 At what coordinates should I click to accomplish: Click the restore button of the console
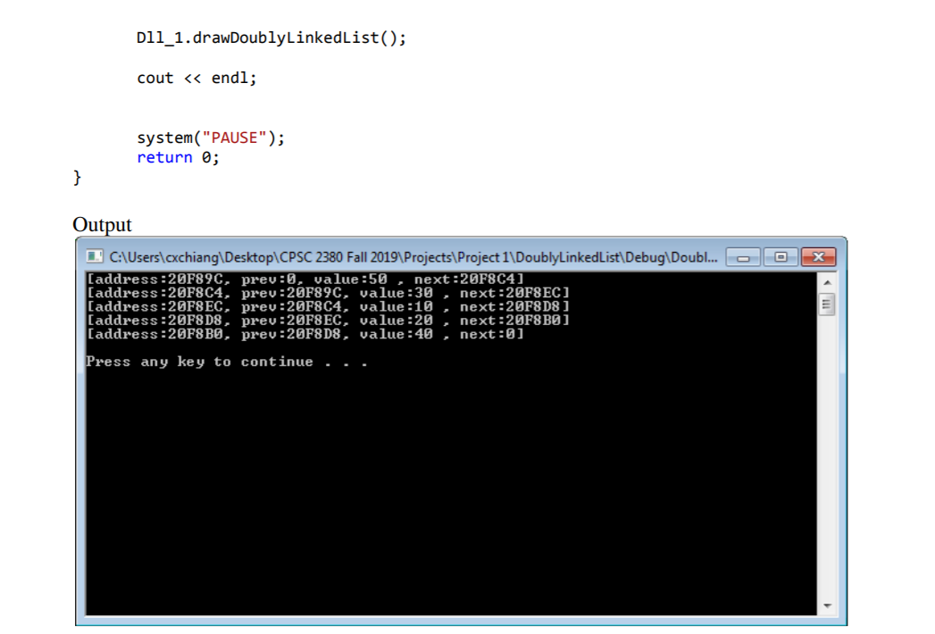[x=780, y=257]
